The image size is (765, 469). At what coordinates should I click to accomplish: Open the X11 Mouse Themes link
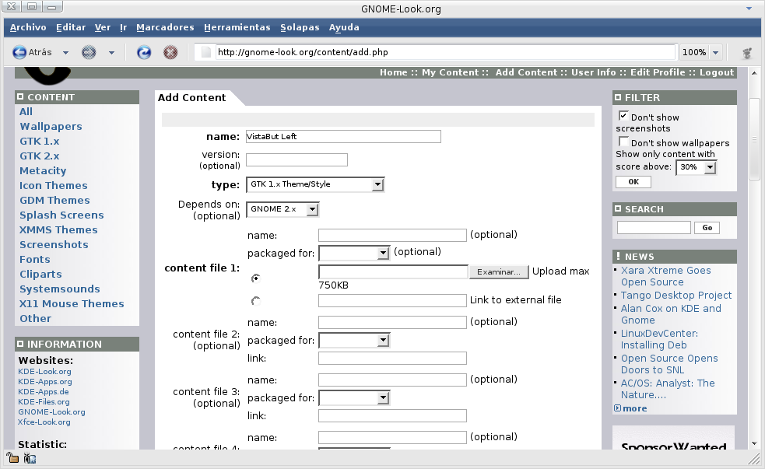[x=72, y=304]
